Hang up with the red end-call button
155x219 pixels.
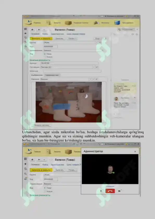(110, 191)
